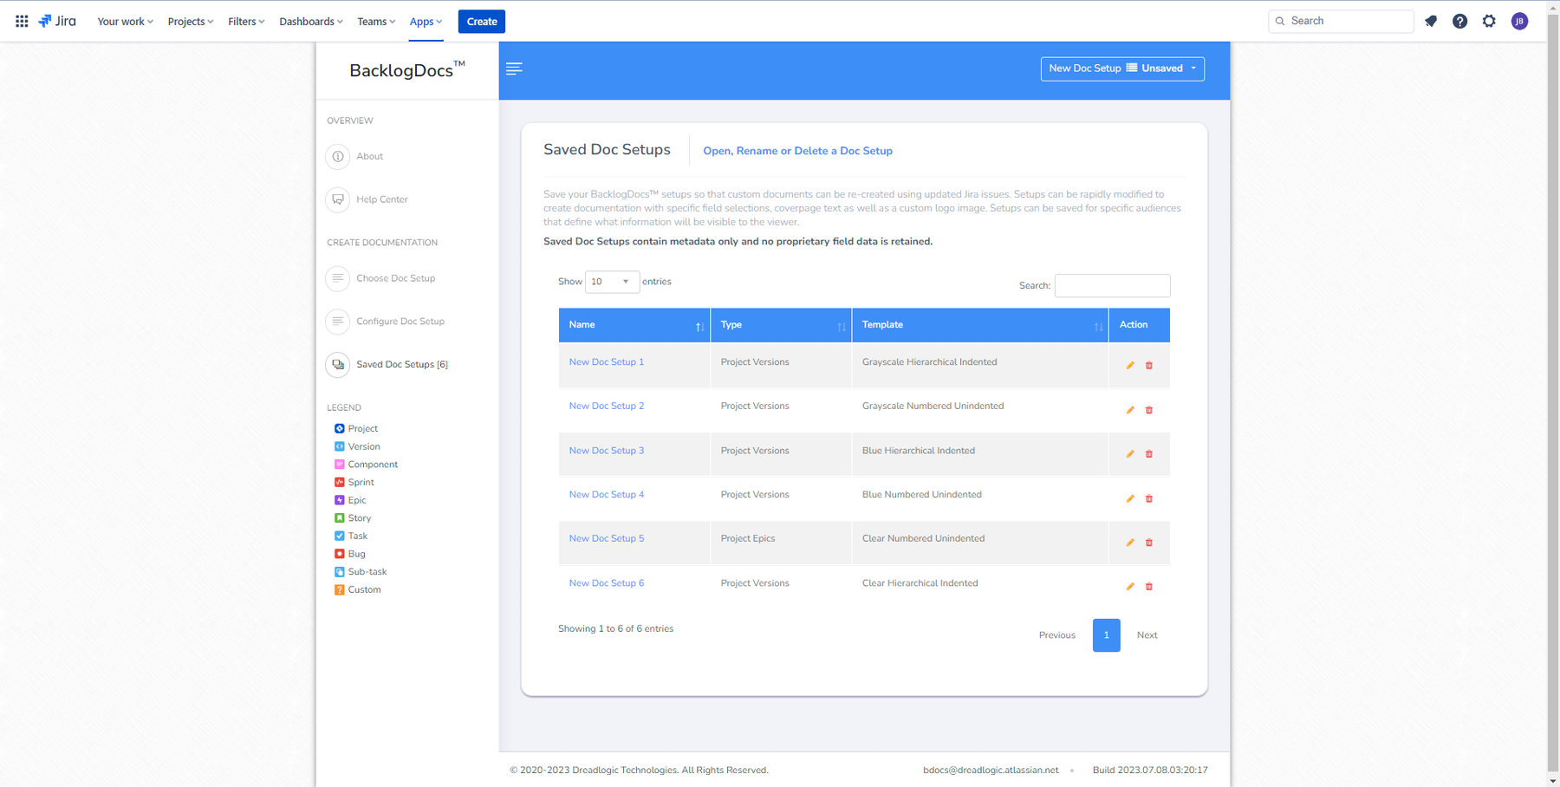
Task: Open the New Doc Setup 1 link
Action: click(607, 362)
